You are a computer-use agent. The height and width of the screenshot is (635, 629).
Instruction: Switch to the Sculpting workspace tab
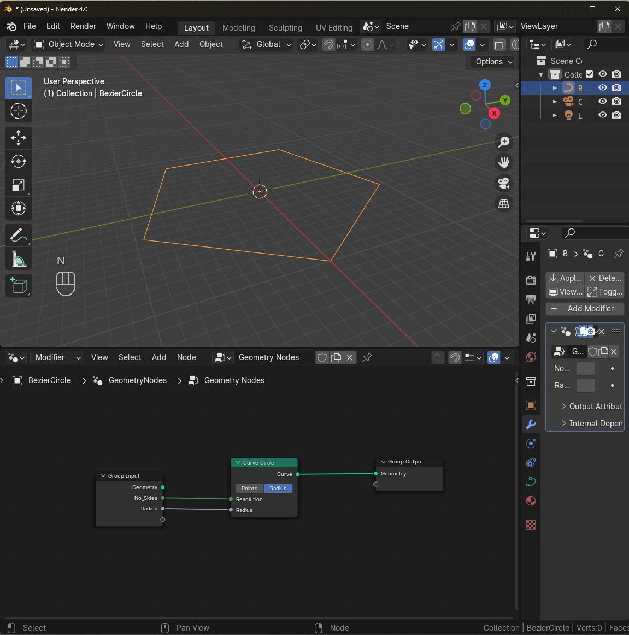coord(285,27)
